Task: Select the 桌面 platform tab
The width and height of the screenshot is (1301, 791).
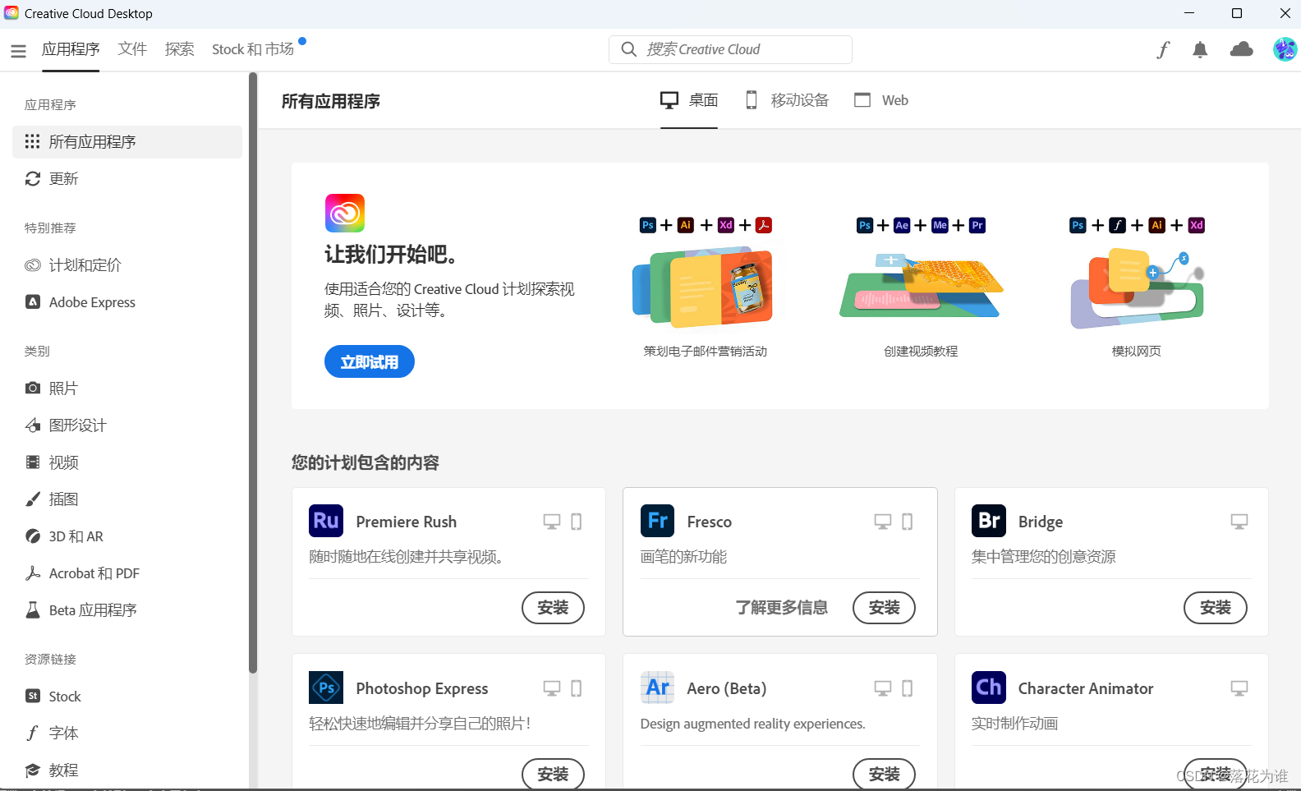Action: [x=689, y=100]
